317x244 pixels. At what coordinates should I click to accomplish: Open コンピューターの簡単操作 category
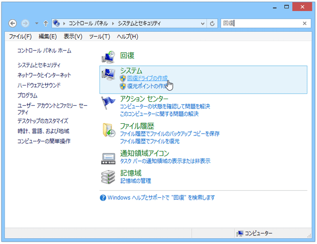point(44,141)
